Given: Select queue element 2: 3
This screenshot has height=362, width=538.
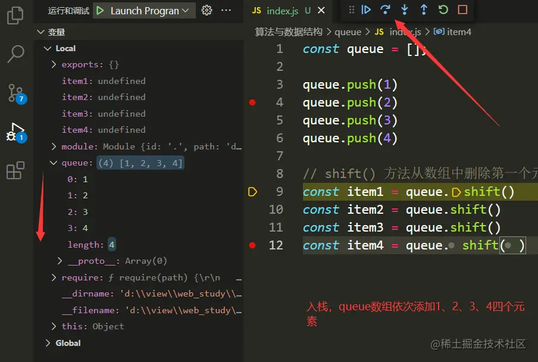Looking at the screenshot, I should (77, 212).
